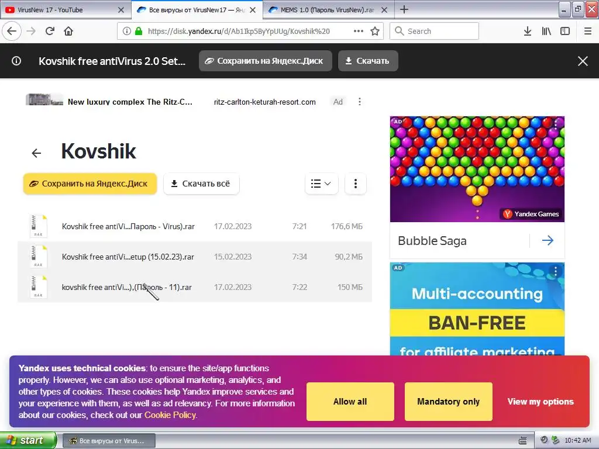Click the Windows start button

28,440
